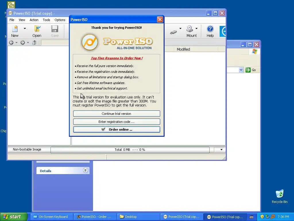Viewport: 294px width, 221px height.
Task: Click the Up one level icon
Action: click(x=34, y=43)
